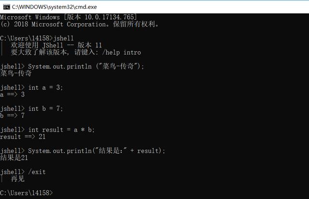Click the a ==> 3 output
Viewport: 309px width, 199px height.
point(12,94)
